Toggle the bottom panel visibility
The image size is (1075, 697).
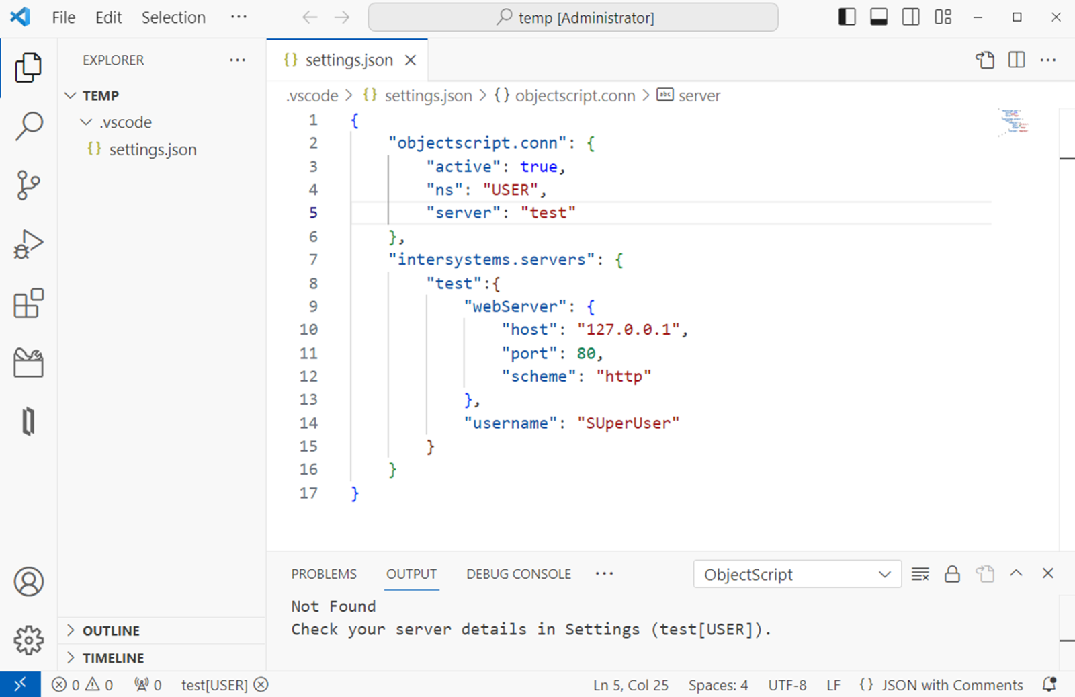(x=879, y=17)
